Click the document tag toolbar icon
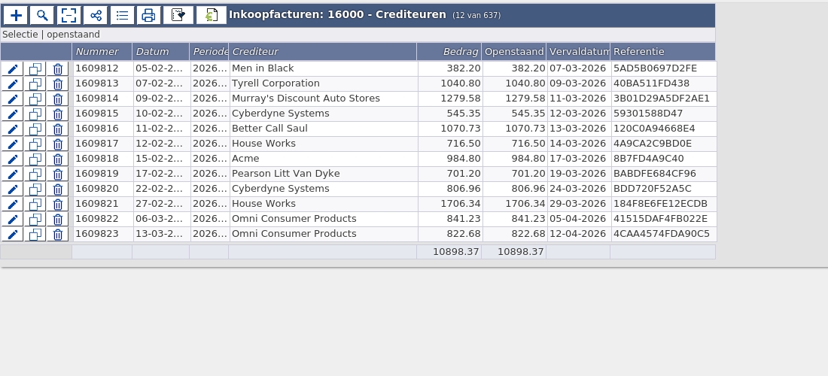 [178, 15]
